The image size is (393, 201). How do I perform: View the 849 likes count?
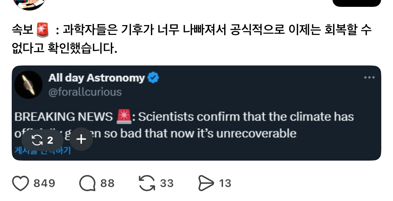point(44,183)
